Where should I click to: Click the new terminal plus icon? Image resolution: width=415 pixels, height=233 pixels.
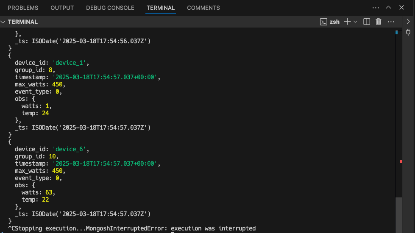347,22
